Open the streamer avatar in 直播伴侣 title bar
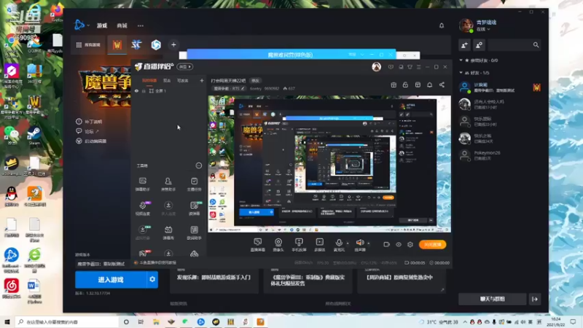The width and height of the screenshot is (583, 328). tap(376, 66)
